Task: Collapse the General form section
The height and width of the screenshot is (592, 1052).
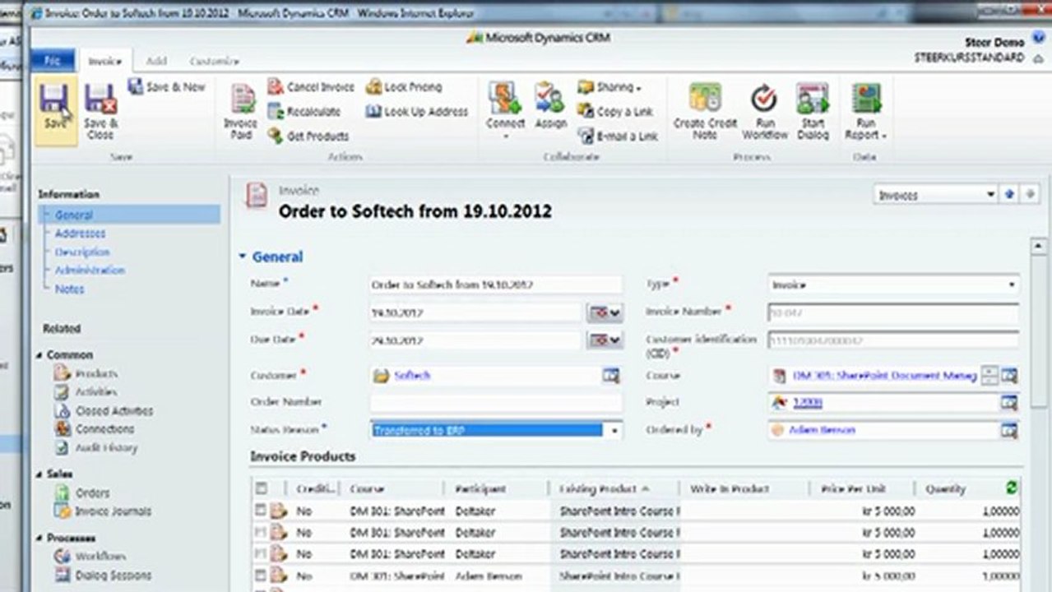Action: (x=243, y=257)
